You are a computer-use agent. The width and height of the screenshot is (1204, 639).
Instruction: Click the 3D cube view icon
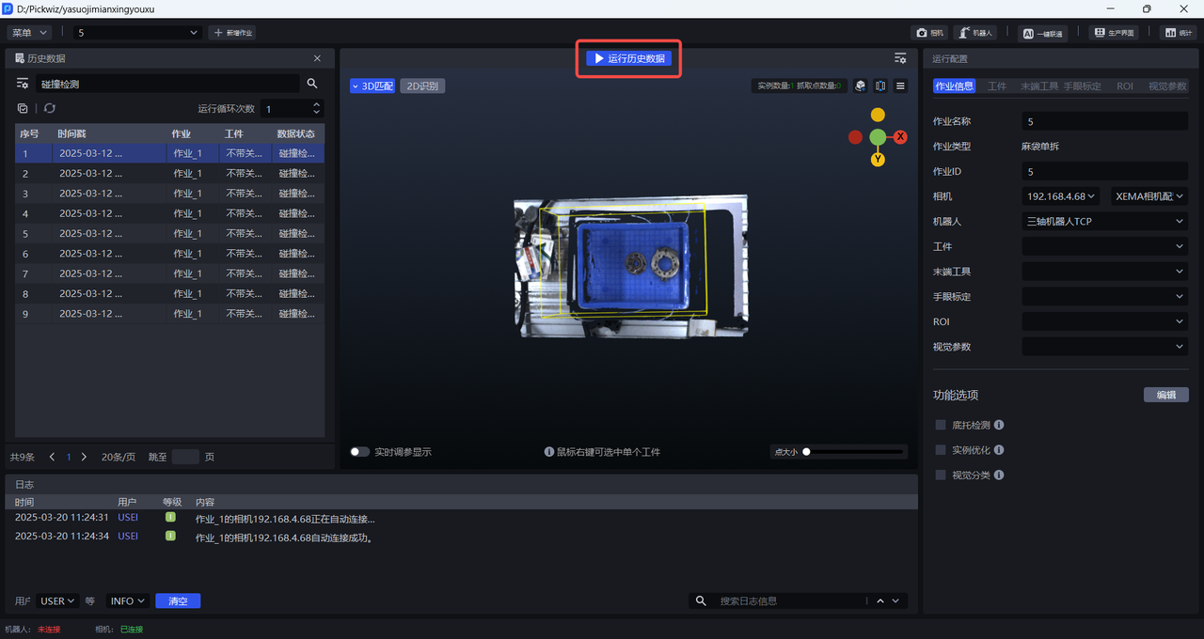coord(860,86)
